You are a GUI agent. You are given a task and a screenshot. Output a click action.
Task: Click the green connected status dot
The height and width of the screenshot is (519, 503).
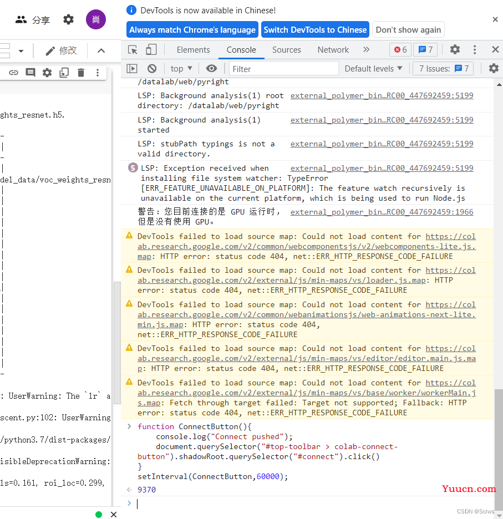(99, 515)
